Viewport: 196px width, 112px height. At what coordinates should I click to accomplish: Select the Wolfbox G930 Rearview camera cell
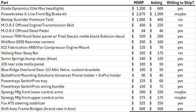(65, 42)
